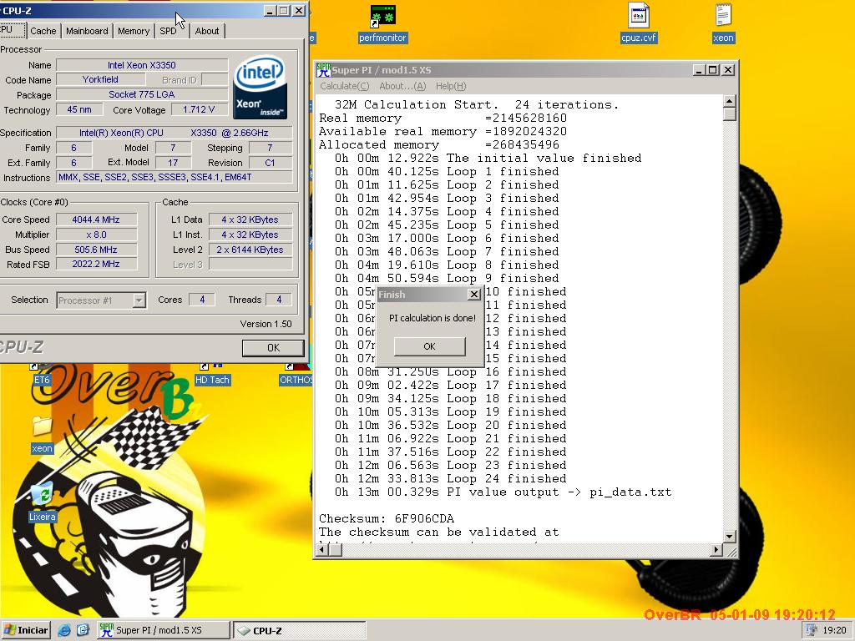Click the Super PI vertical scroll up arrow

pos(730,101)
